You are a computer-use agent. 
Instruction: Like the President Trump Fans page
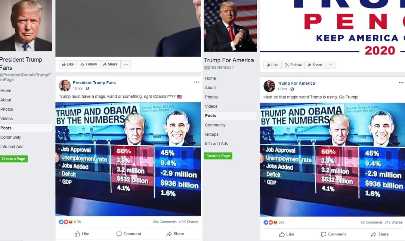[x=68, y=64]
